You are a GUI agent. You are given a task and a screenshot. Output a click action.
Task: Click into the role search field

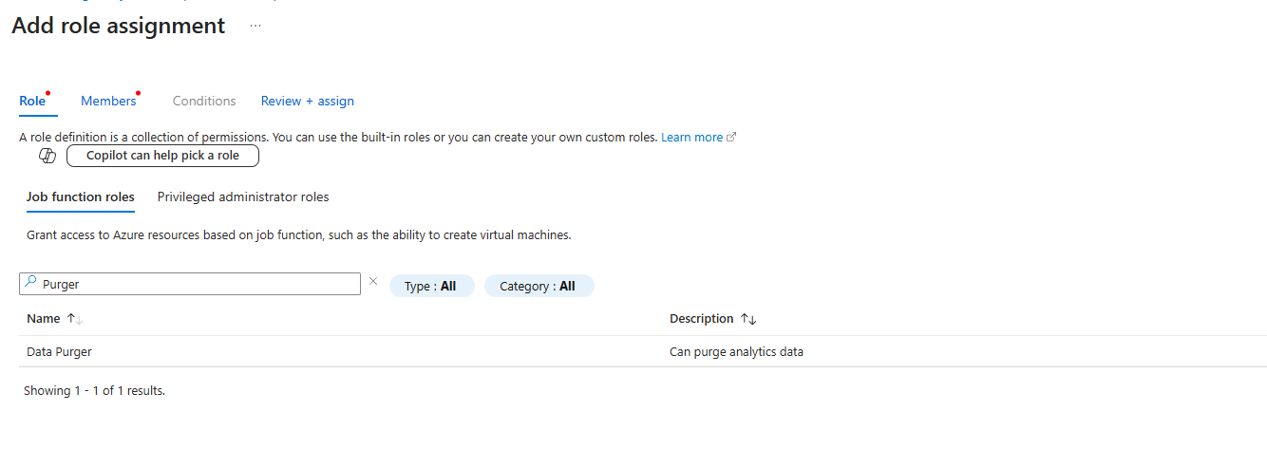199,284
